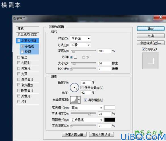Enable the 图案叠加 checkbox
The image size is (166, 141).
tap(19, 91)
